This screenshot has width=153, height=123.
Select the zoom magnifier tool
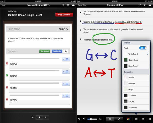(110, 119)
